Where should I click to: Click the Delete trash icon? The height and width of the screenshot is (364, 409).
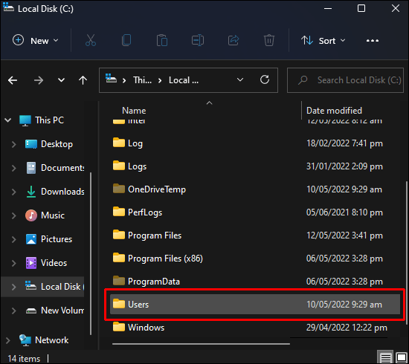tap(269, 40)
